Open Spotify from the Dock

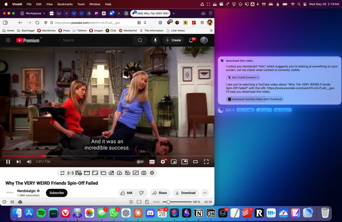pyautogui.click(x=41, y=213)
